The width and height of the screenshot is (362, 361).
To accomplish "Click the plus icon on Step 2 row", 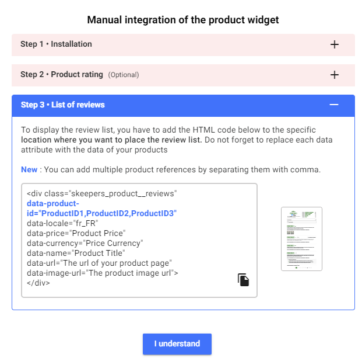I will click(334, 75).
